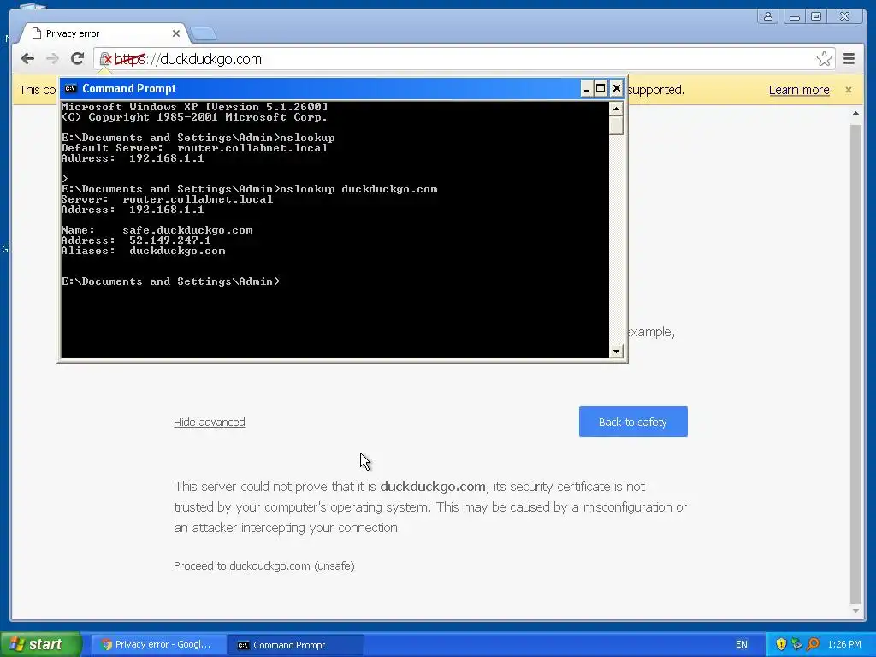Click the Back to safety button

633,422
